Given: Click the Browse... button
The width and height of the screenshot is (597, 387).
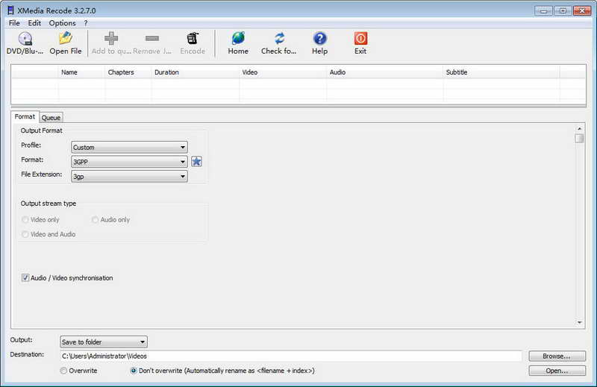Looking at the screenshot, I should 557,356.
